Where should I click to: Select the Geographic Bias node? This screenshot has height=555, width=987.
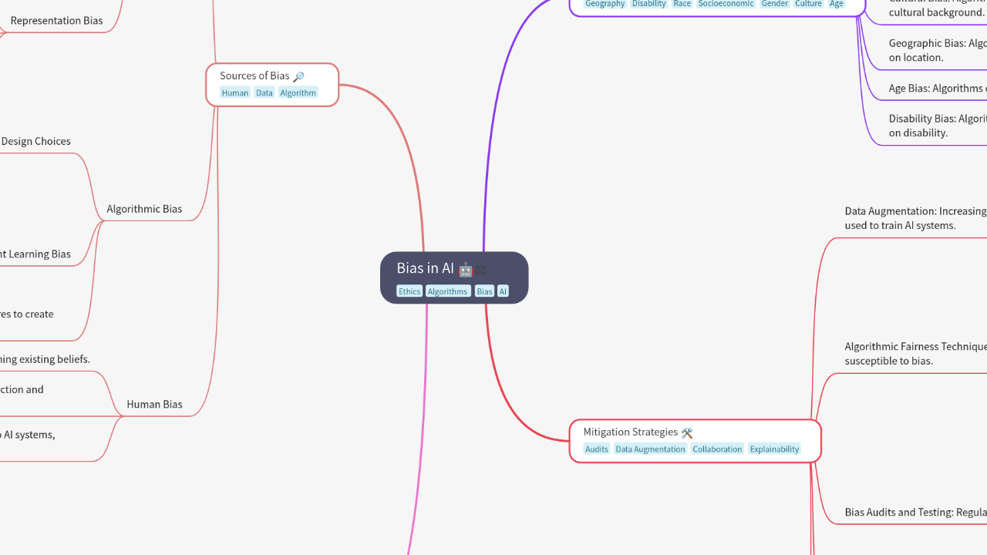(x=938, y=50)
